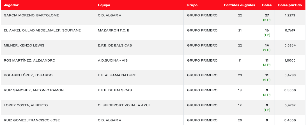Click the 16 goals cell for Mazarron
The height and width of the screenshot is (125, 306).
267,30
